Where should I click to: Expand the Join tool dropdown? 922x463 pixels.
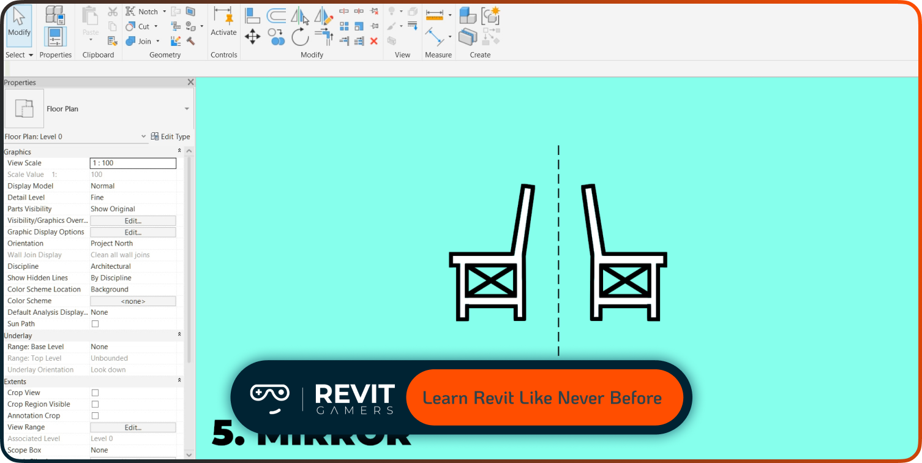(x=157, y=40)
